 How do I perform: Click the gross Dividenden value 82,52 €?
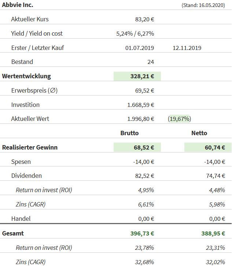(x=144, y=176)
